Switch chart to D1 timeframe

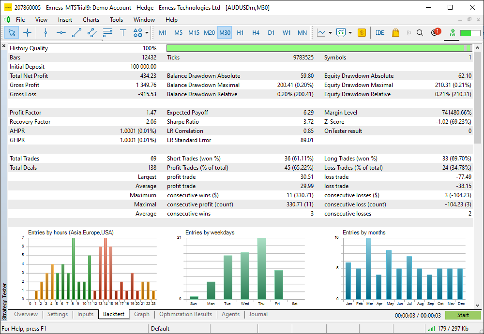[x=271, y=32]
